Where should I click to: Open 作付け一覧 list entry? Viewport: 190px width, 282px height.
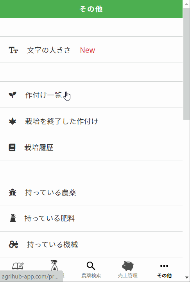[x=91, y=95]
